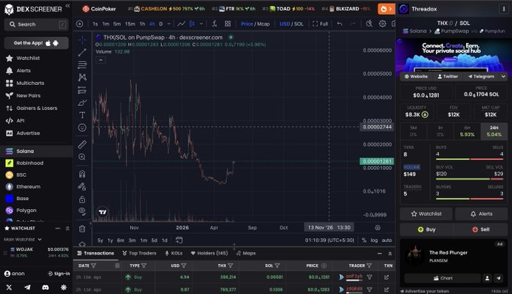Open DEX Screener X profile
Screen dimensions: 512x294
click(9, 287)
